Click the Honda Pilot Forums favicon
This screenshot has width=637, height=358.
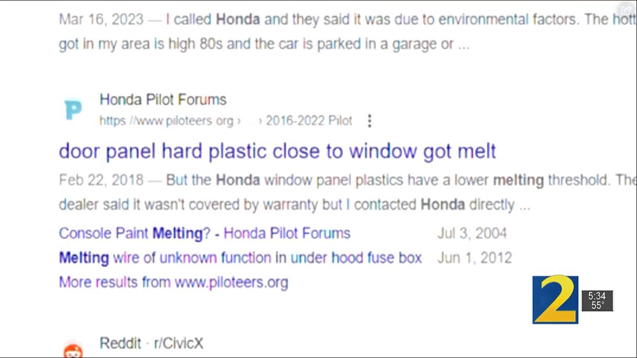click(73, 110)
